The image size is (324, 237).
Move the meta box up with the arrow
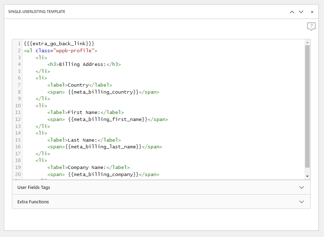tap(292, 12)
